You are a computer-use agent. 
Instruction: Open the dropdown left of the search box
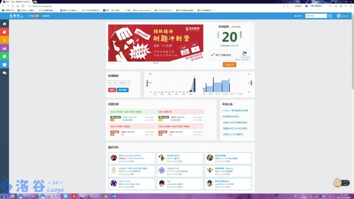coord(300,16)
